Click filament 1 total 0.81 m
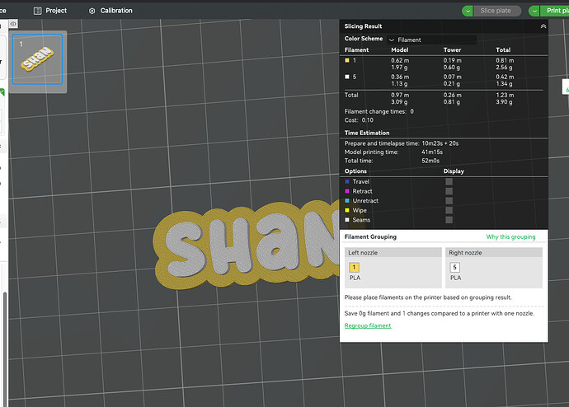The height and width of the screenshot is (407, 569). click(x=505, y=60)
